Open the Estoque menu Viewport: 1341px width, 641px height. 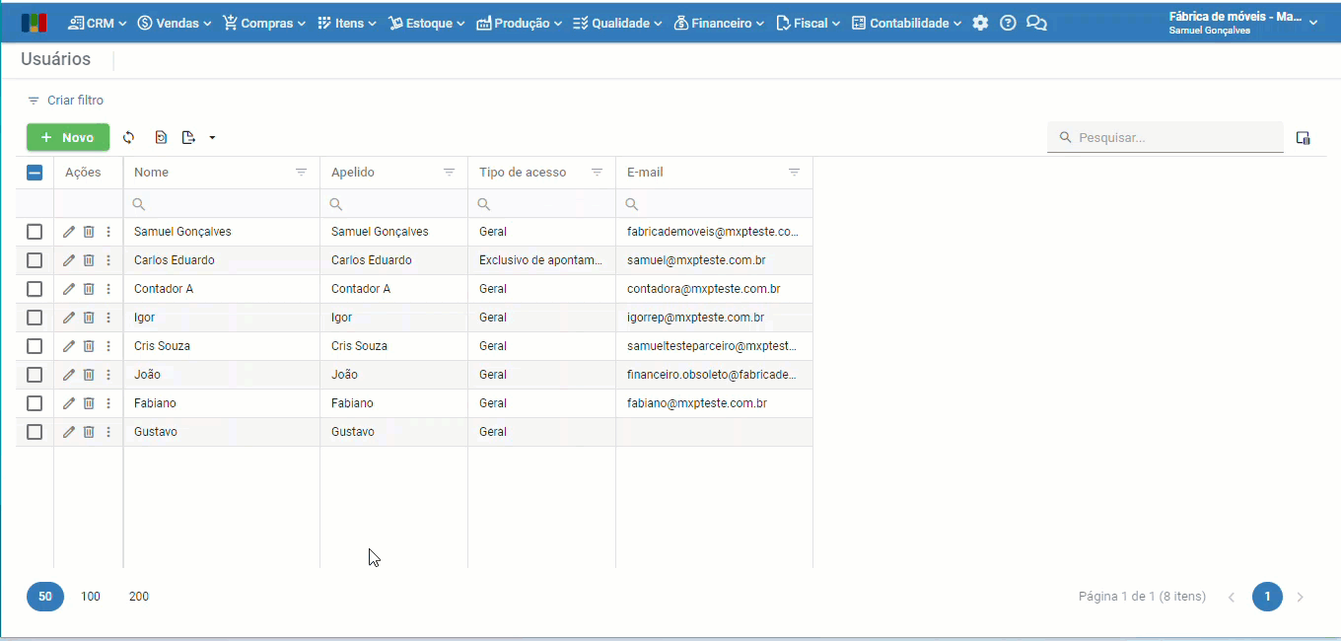pos(426,22)
